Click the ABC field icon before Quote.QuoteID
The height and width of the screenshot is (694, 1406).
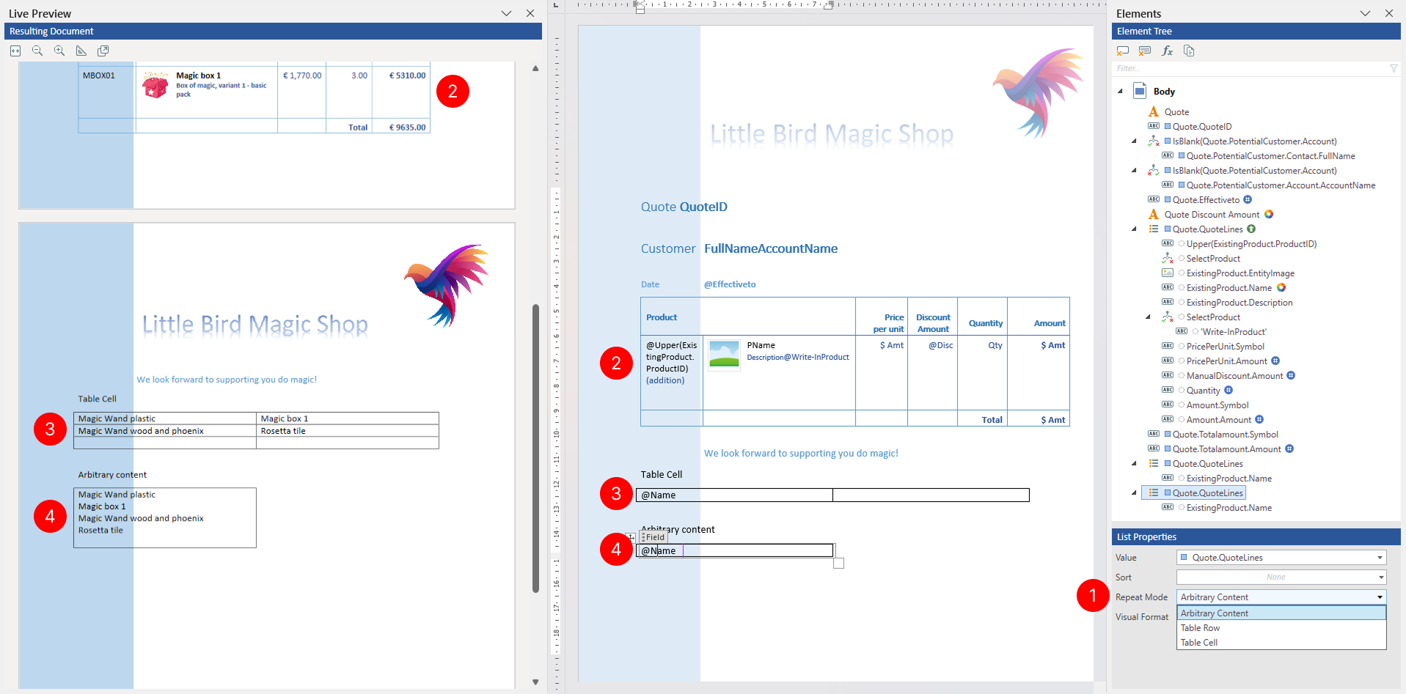pyautogui.click(x=1154, y=126)
